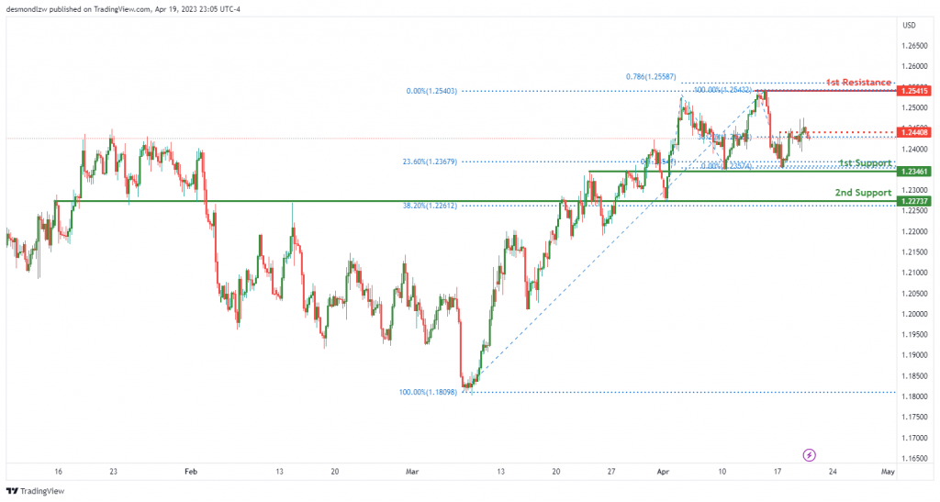The height and width of the screenshot is (502, 940).
Task: Click the green 1.22737 price label
Action: 913,201
